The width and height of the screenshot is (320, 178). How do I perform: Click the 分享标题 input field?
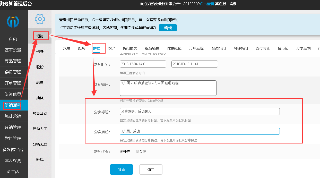click(200, 111)
